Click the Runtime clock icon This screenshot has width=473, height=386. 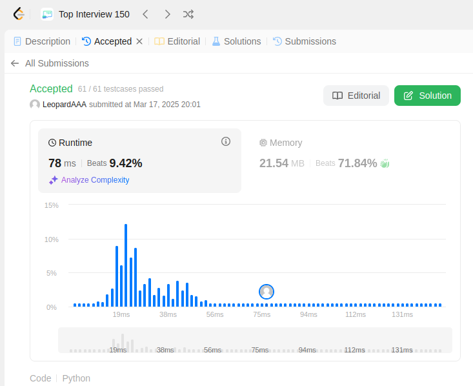click(52, 143)
